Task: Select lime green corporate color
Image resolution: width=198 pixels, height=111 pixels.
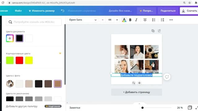Action: [x=10, y=60]
